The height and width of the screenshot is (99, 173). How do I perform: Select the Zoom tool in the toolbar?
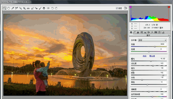(5, 8)
